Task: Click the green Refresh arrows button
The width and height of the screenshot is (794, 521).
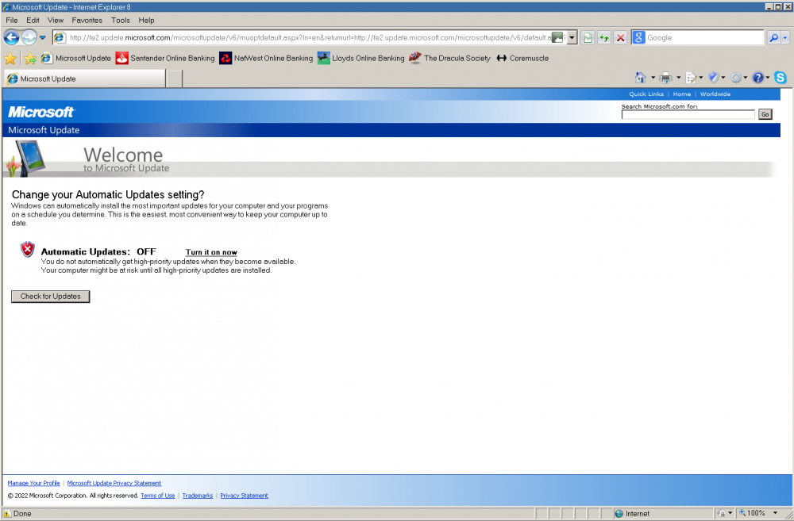Action: pyautogui.click(x=603, y=37)
